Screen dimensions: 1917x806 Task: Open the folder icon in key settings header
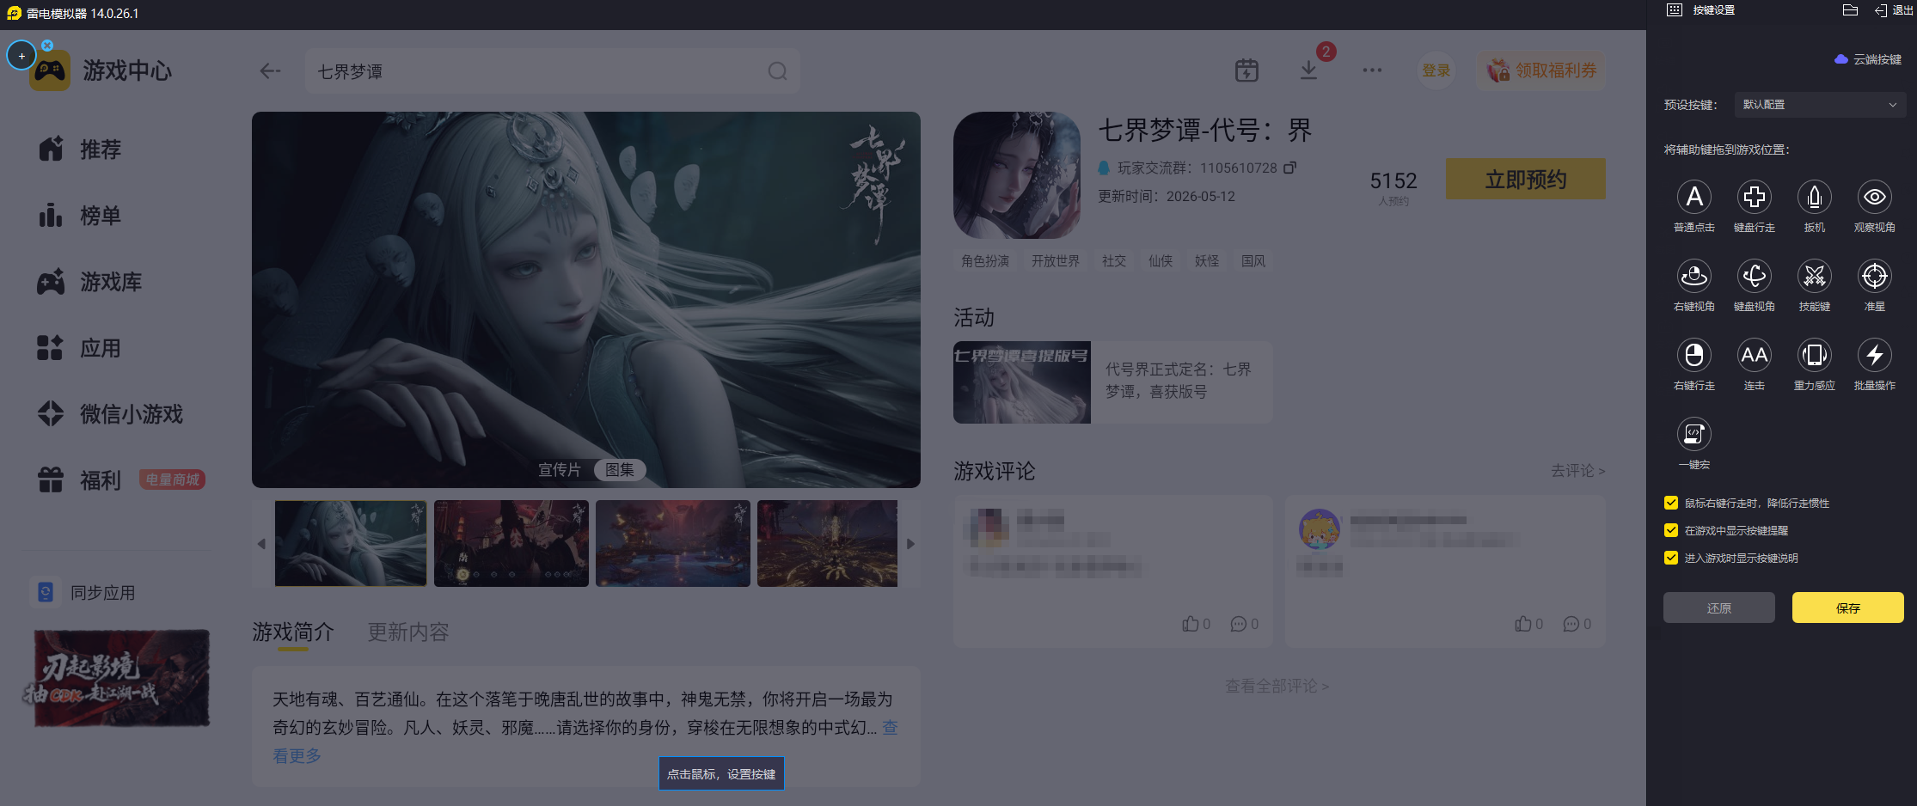(1850, 10)
